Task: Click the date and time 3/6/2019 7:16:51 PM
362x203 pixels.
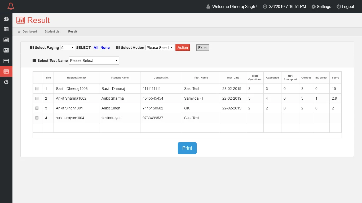Action: [288, 7]
